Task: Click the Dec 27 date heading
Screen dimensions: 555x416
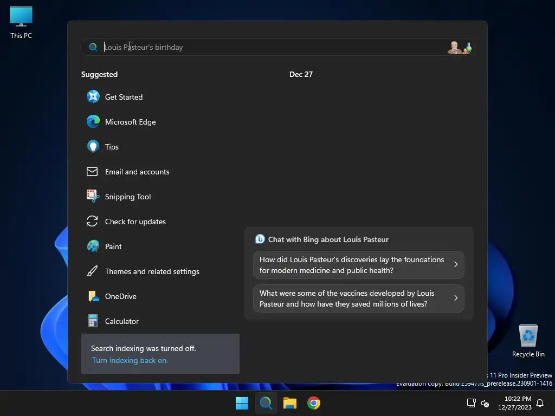Action: [x=301, y=74]
